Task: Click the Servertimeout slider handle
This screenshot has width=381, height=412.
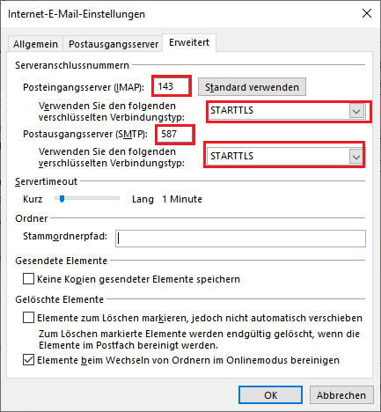Action: point(62,199)
